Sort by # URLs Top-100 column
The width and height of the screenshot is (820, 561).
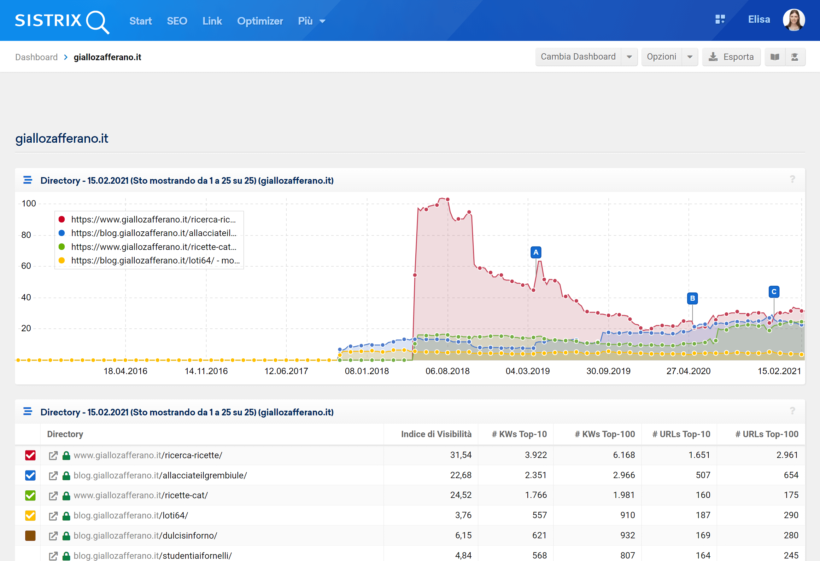pyautogui.click(x=767, y=434)
